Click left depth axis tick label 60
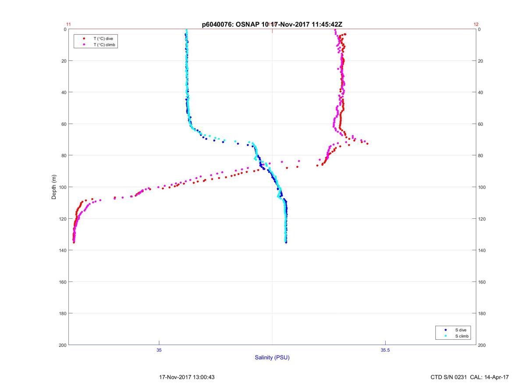This screenshot has width=526, height=388. 64,124
